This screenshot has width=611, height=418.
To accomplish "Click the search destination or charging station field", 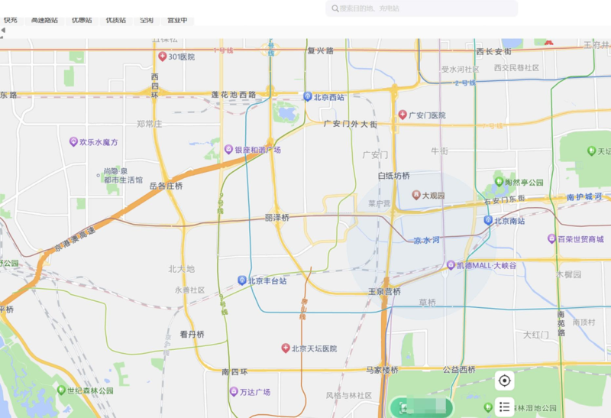I will click(422, 8).
